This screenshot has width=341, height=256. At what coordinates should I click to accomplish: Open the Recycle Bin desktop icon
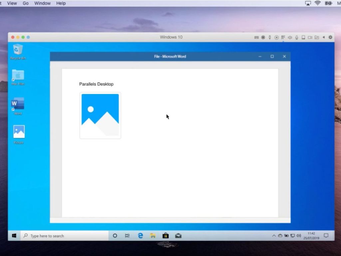pyautogui.click(x=18, y=52)
